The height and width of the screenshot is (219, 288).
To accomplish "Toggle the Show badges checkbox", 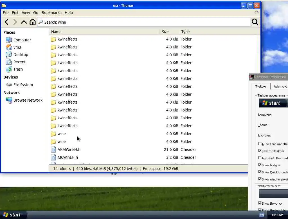I will 260,165.
